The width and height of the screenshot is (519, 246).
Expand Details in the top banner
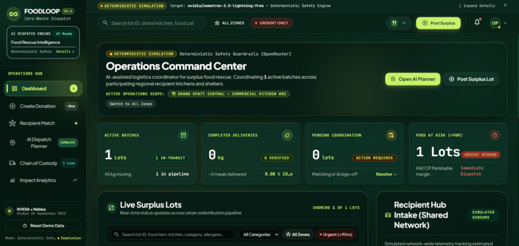coord(477,6)
